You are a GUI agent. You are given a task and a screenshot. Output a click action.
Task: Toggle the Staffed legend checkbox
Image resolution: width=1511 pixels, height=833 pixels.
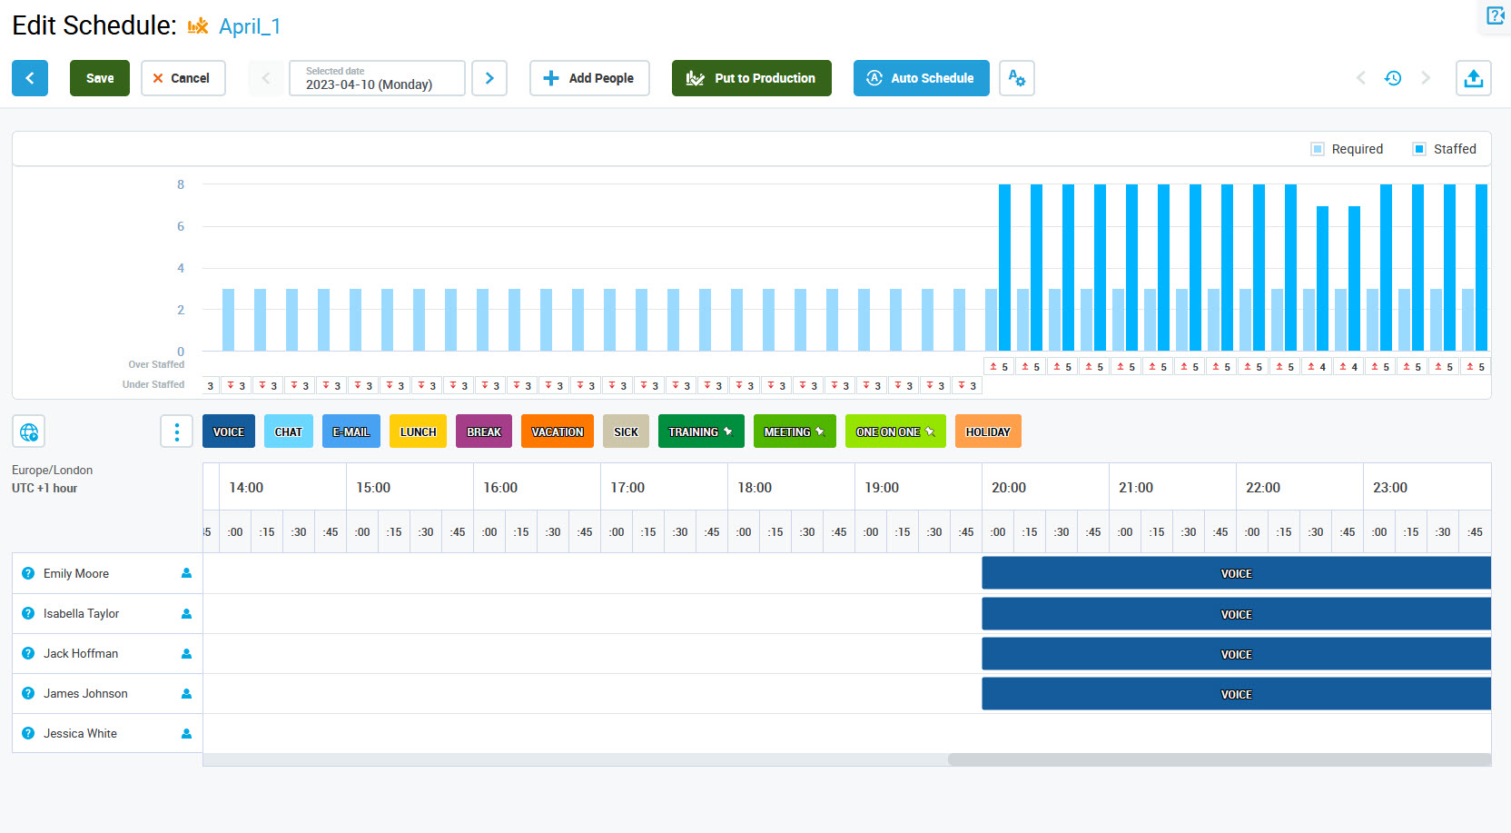pyautogui.click(x=1419, y=149)
